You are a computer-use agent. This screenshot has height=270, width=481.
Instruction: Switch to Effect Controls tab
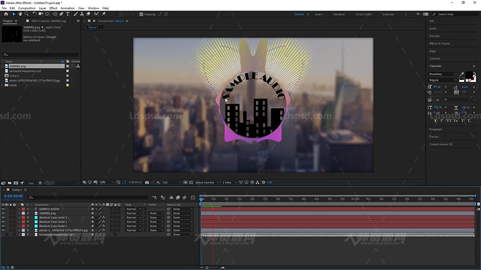tap(49, 21)
